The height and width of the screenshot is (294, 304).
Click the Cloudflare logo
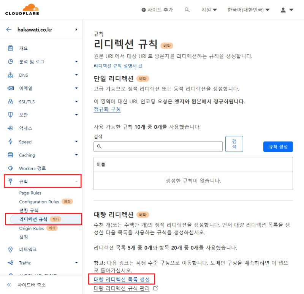tap(21, 9)
